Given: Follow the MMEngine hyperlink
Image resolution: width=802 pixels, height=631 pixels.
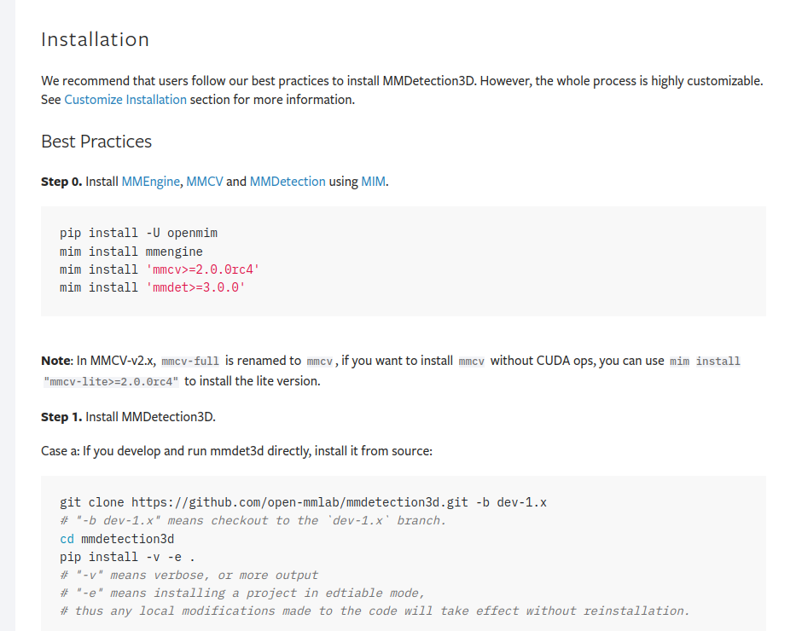Looking at the screenshot, I should (151, 182).
